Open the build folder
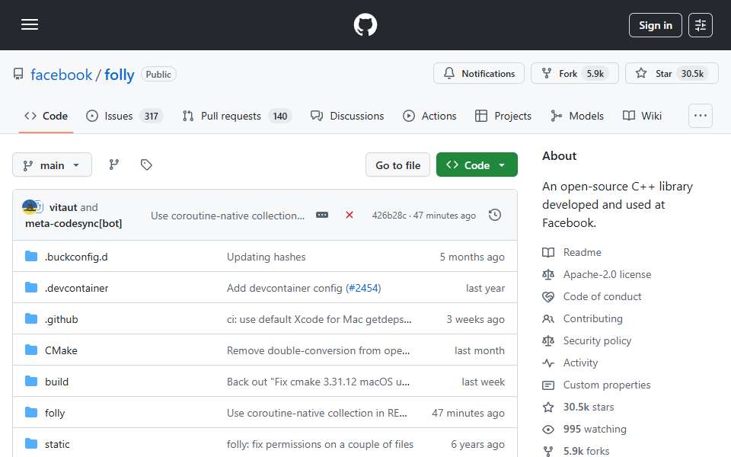This screenshot has width=731, height=457. pyautogui.click(x=57, y=382)
